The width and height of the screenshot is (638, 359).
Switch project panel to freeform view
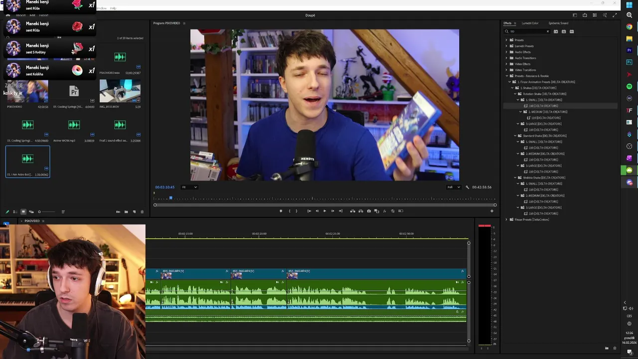coord(31,212)
